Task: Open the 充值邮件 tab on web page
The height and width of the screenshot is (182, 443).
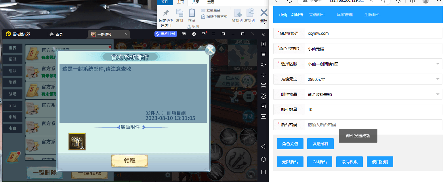Action: pos(317,15)
